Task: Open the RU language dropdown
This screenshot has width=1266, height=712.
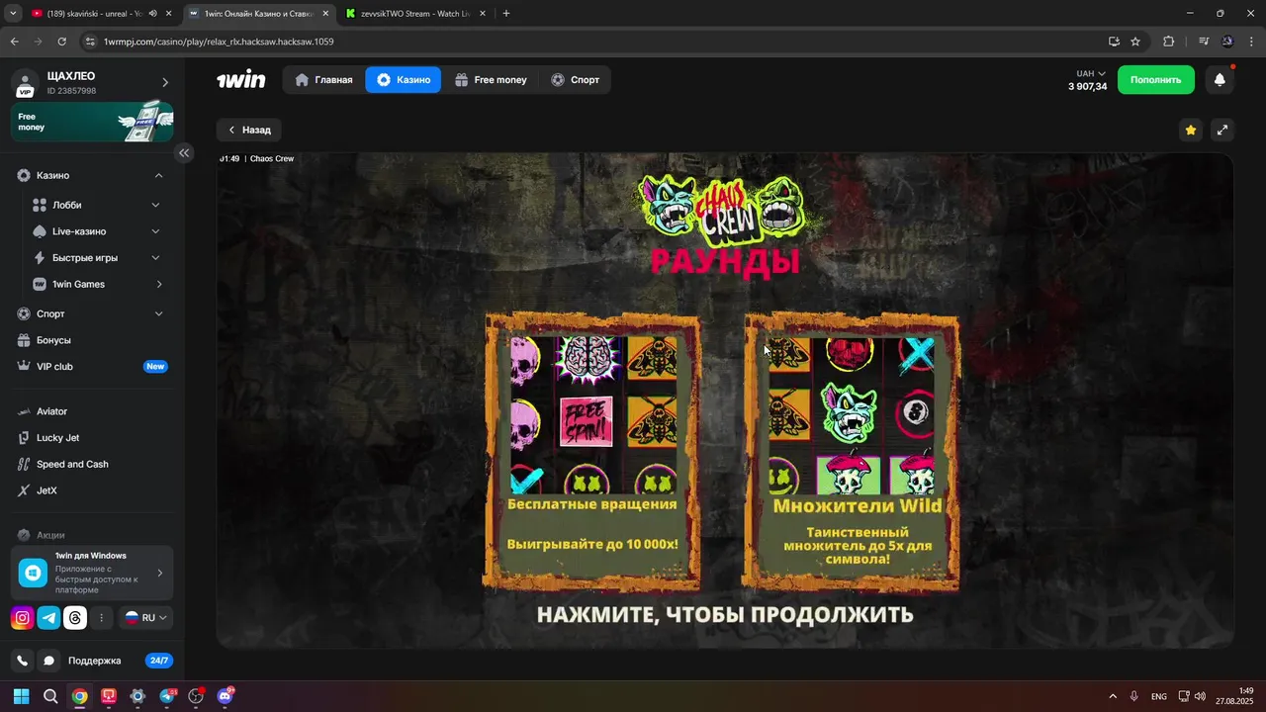Action: click(146, 618)
